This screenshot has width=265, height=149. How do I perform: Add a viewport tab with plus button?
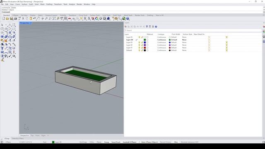pos(48,135)
